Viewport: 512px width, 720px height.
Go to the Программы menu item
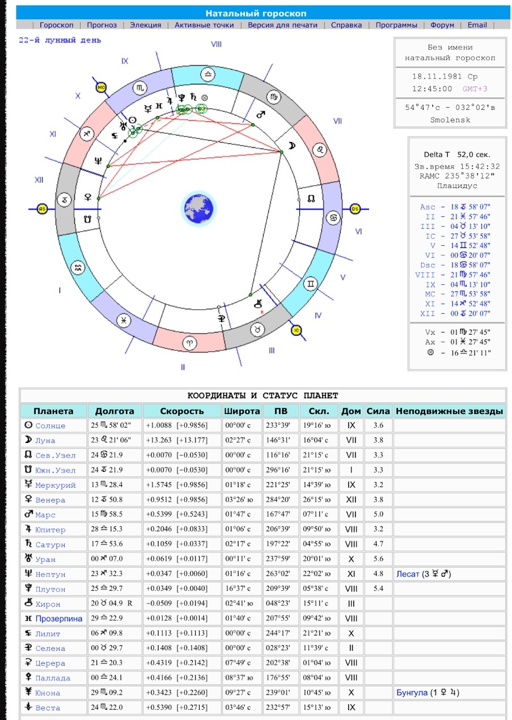(x=396, y=25)
